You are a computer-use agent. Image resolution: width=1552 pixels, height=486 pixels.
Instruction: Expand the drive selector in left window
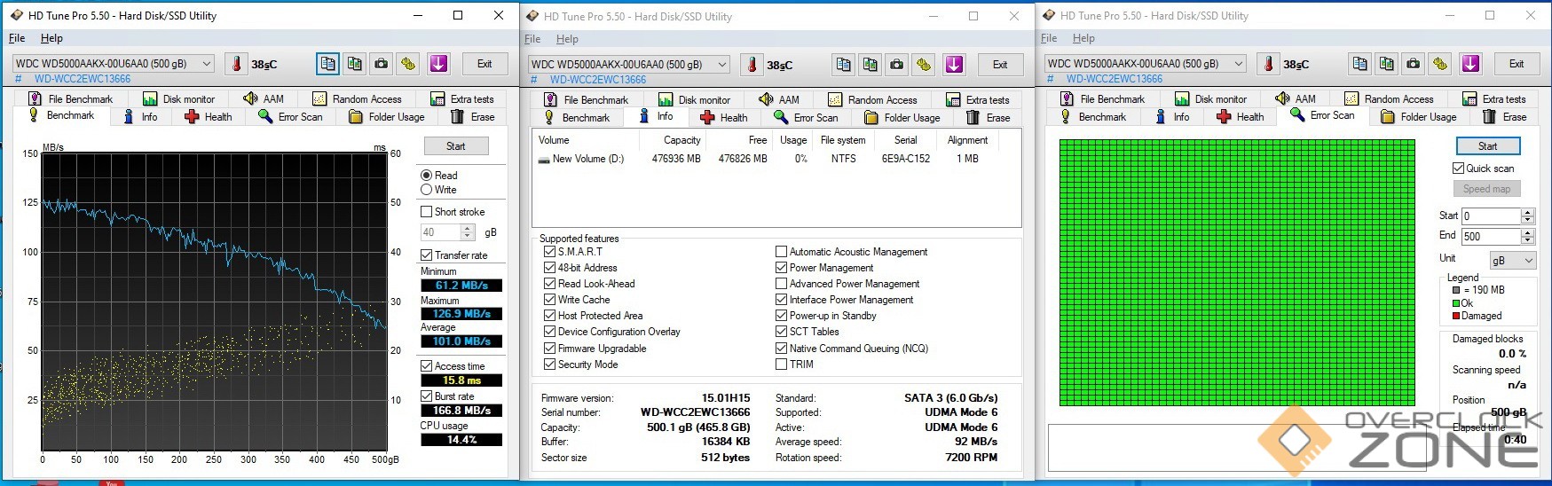point(207,64)
